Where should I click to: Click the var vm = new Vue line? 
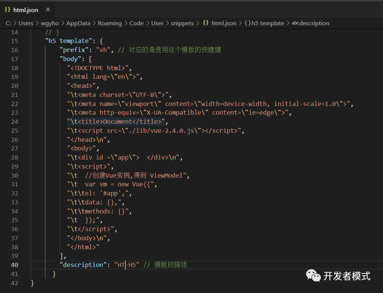110,184
